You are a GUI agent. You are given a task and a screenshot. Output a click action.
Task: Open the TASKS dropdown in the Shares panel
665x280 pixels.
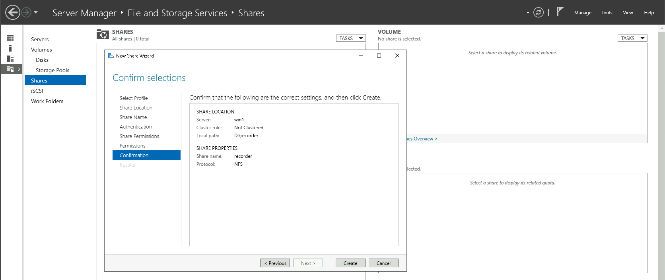pyautogui.click(x=351, y=38)
